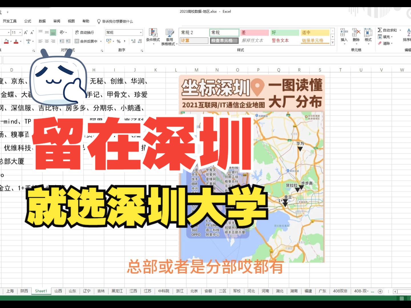Apply the 好 (good) green cell style
The image size is (411, 308).
click(x=285, y=33)
